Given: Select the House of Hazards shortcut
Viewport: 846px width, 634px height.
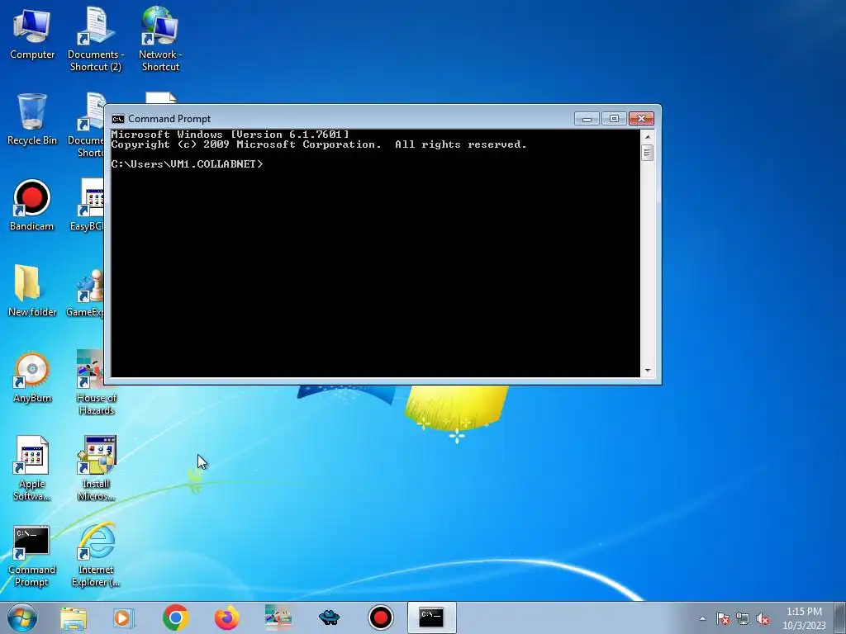Looking at the screenshot, I should [96, 381].
